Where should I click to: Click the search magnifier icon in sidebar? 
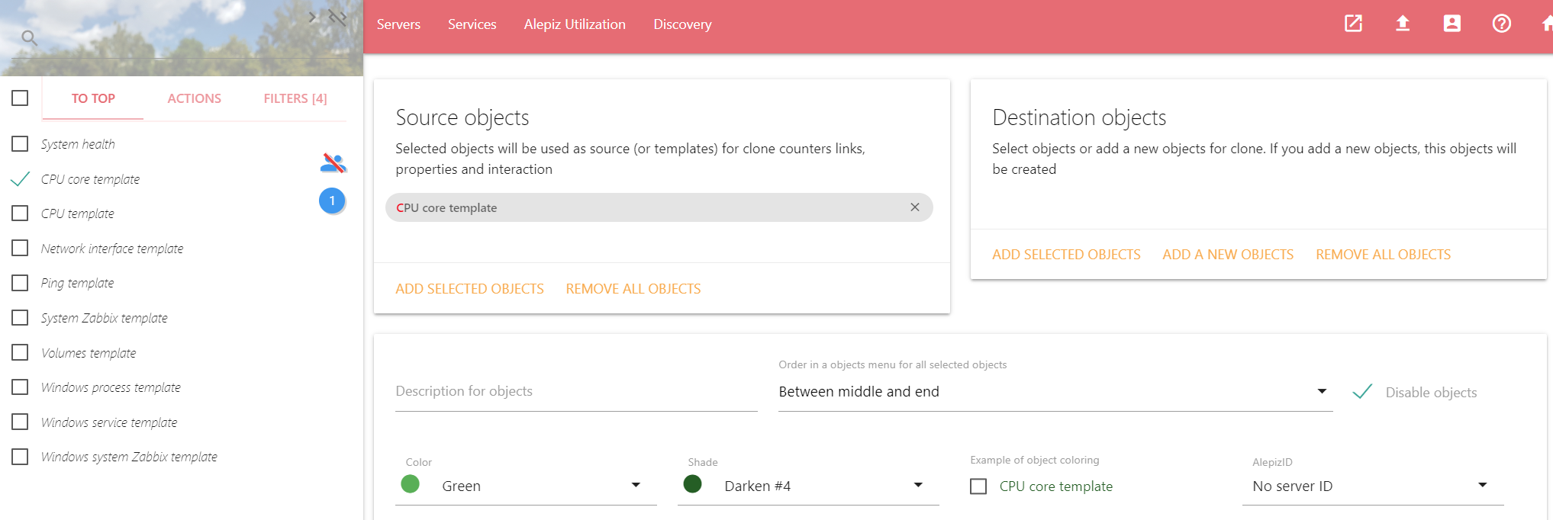click(x=29, y=37)
